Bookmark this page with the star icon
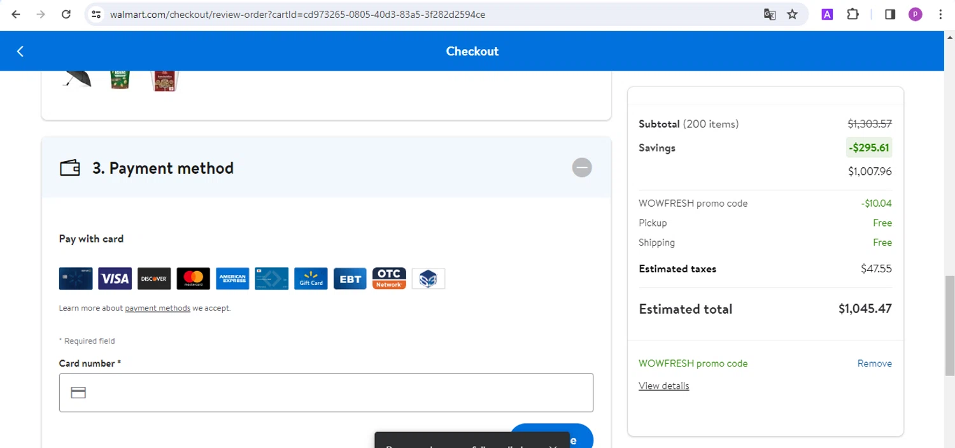 (x=792, y=14)
